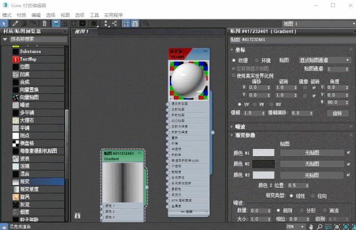Open 颜色 #1 color swatch

click(264, 153)
